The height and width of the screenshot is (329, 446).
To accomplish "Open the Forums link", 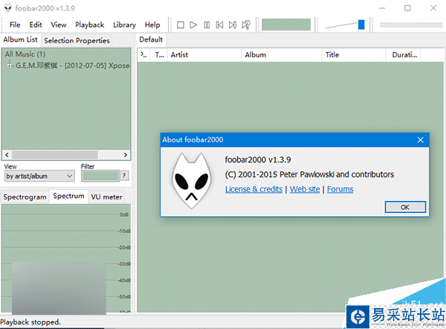I will click(340, 189).
